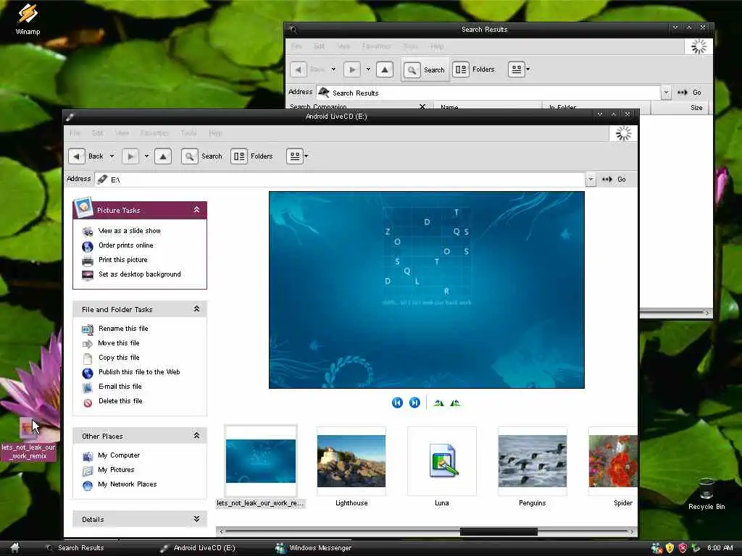Rotate picture clockwise
Viewport: 742px width, 556px height.
(438, 403)
